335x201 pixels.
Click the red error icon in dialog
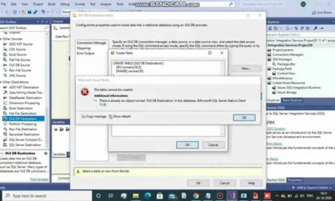(x=85, y=92)
